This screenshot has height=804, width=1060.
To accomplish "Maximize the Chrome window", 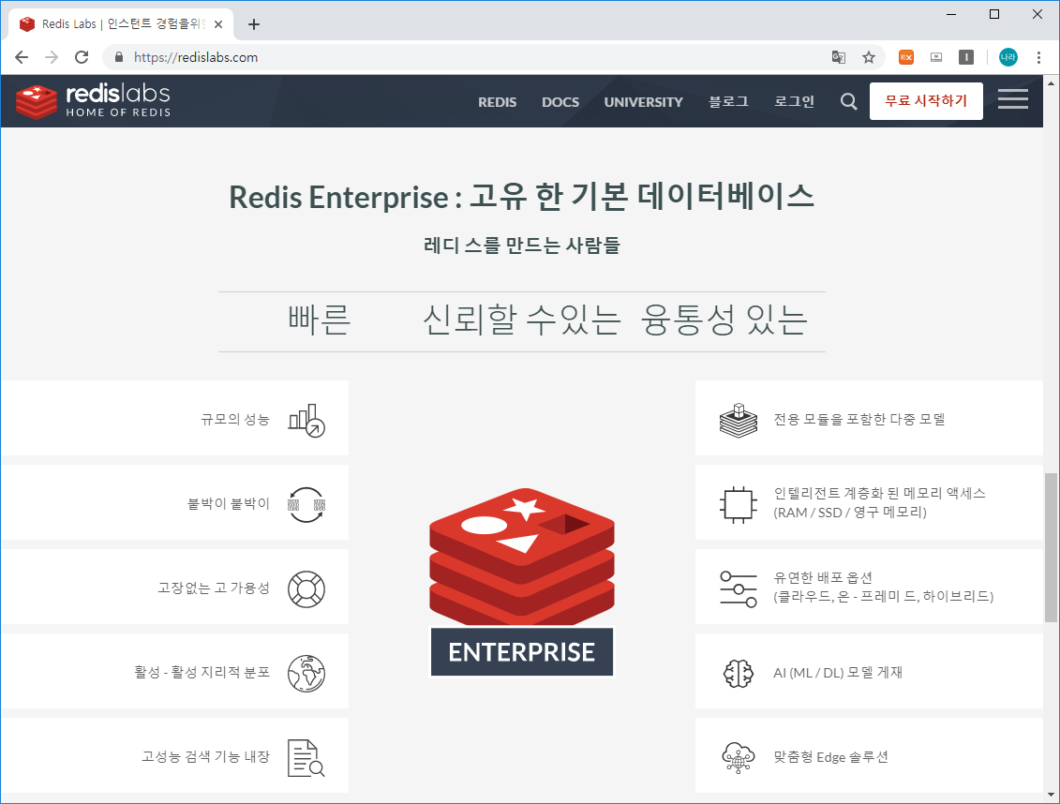I will pos(993,14).
